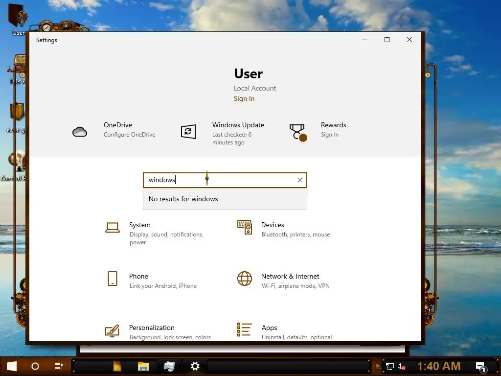
Task: Click the Windows Update sync icon
Action: pos(188,132)
